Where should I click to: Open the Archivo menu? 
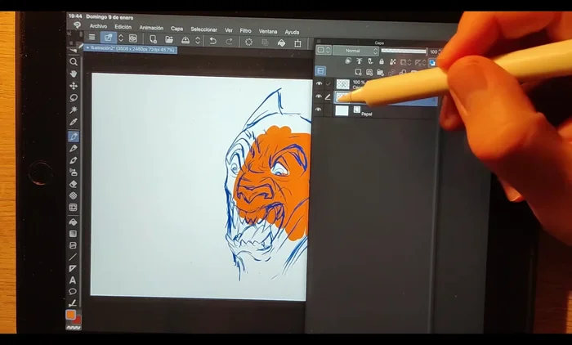pos(98,28)
